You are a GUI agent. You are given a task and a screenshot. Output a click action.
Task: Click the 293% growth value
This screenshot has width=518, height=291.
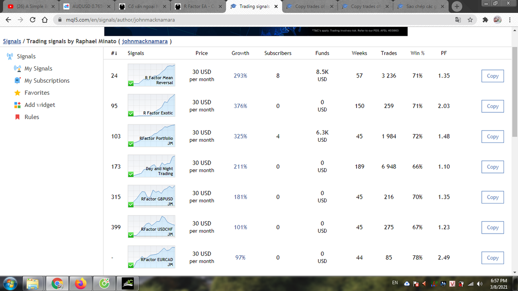240,76
